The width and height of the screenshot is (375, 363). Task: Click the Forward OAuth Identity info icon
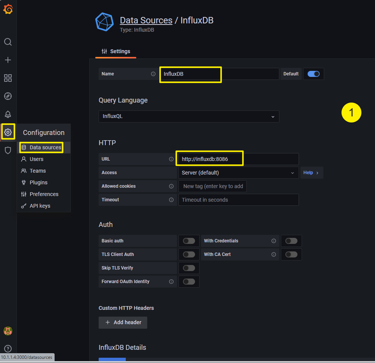pyautogui.click(x=171, y=282)
